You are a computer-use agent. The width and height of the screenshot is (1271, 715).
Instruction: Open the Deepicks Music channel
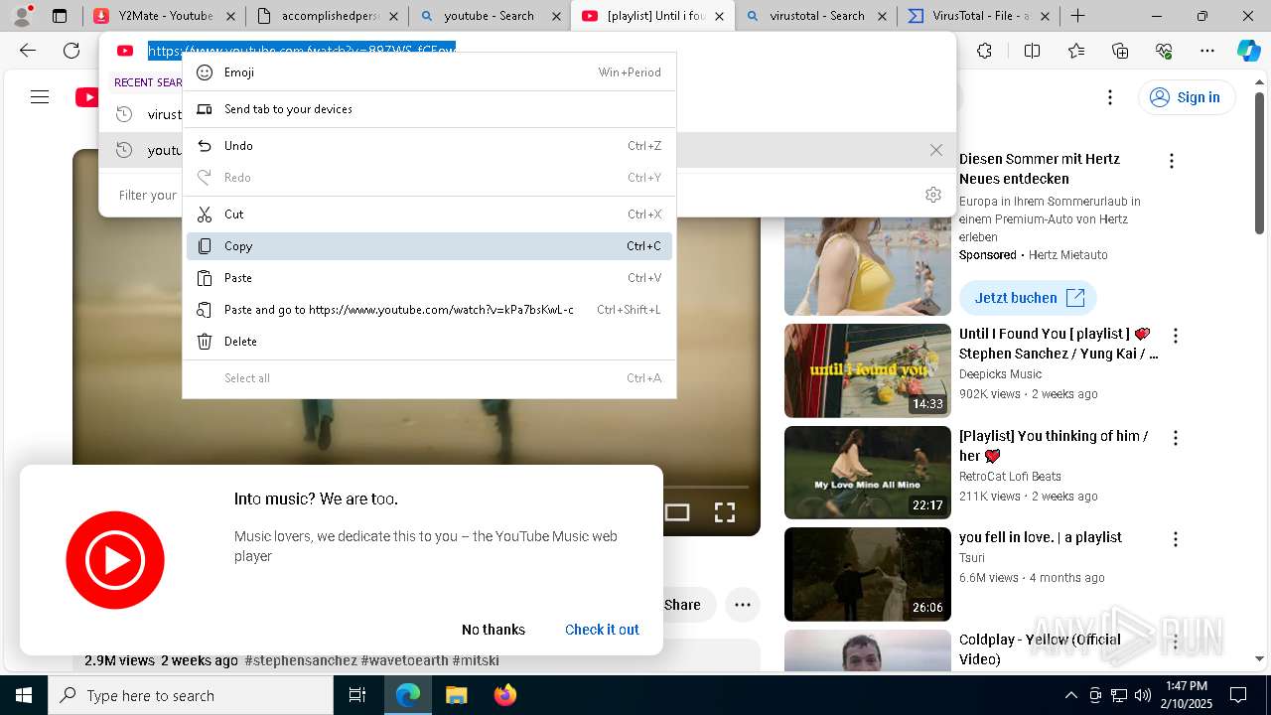click(x=1000, y=374)
